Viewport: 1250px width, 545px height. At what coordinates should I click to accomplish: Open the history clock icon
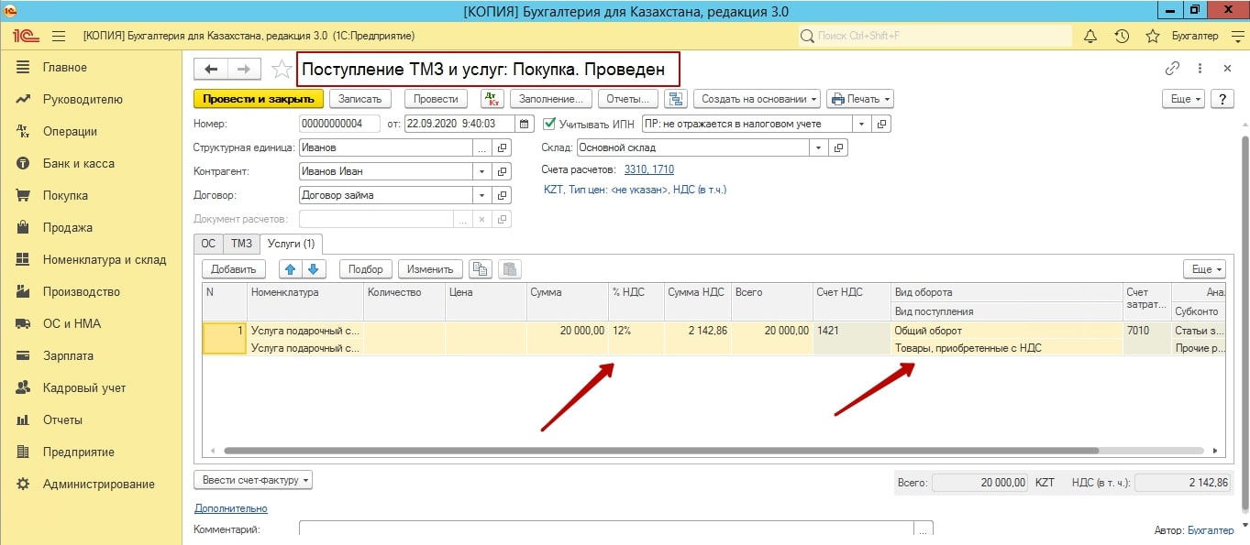point(1122,36)
